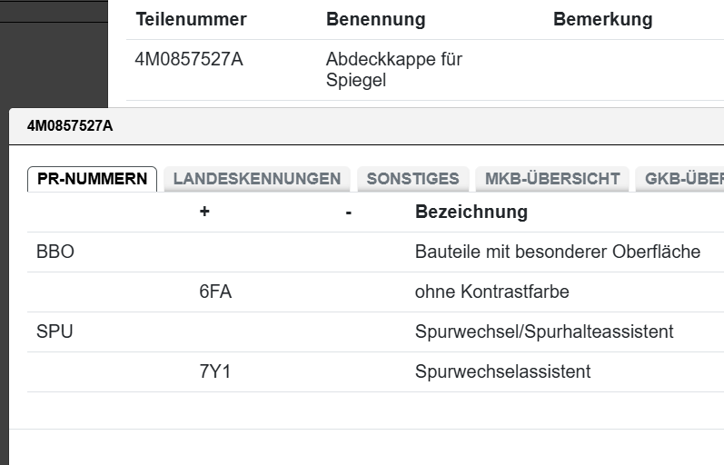Select the ohne Kontrastfarbe description
Image resolution: width=724 pixels, height=465 pixels.
[491, 292]
